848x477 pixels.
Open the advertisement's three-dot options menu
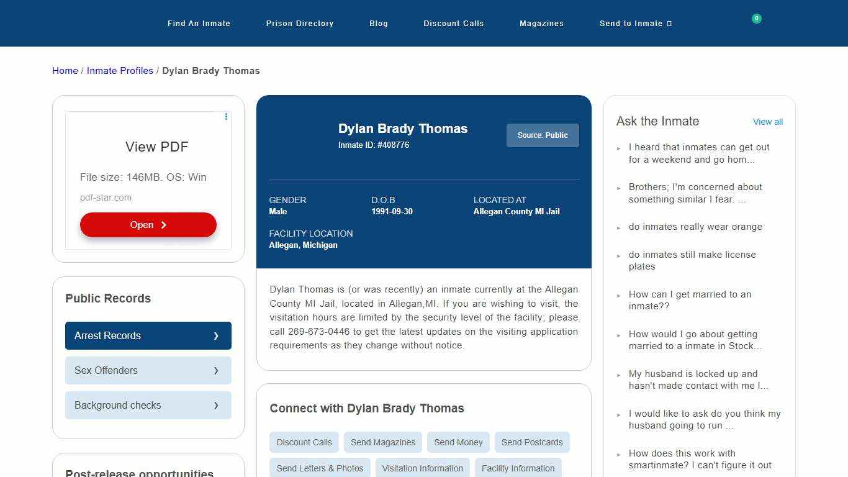[226, 116]
